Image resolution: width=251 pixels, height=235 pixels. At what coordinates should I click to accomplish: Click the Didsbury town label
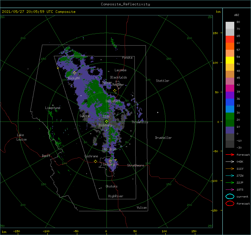point(105,125)
